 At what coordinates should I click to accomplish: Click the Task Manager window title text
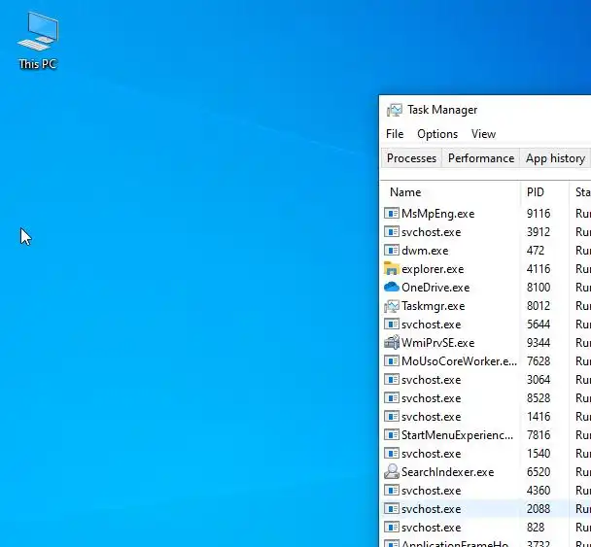pos(442,110)
